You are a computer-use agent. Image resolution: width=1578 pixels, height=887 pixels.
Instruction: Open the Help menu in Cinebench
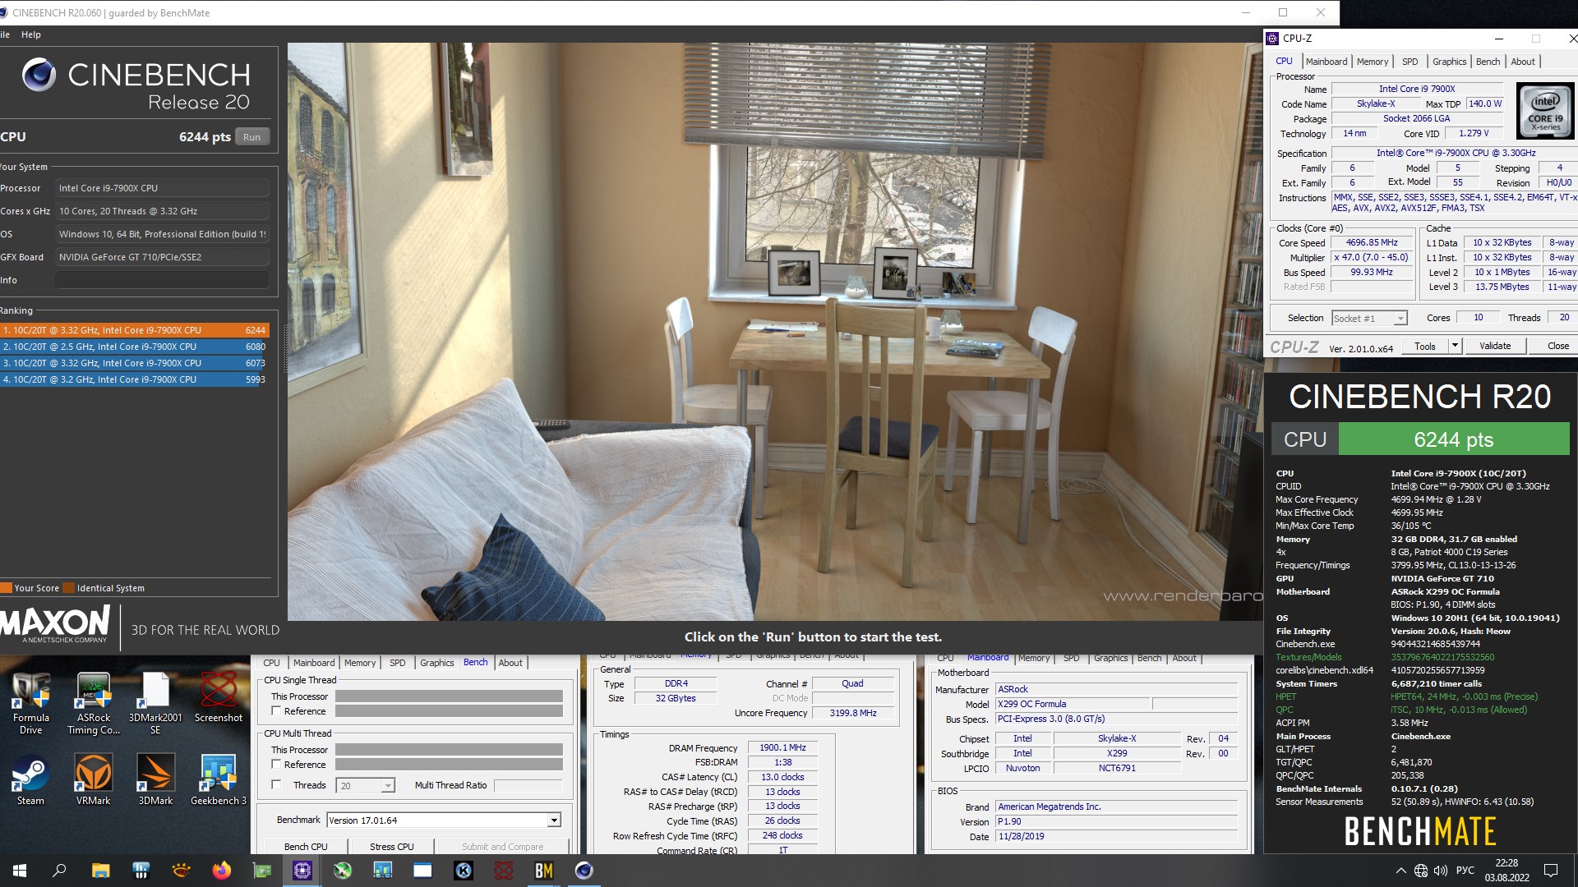pyautogui.click(x=31, y=34)
